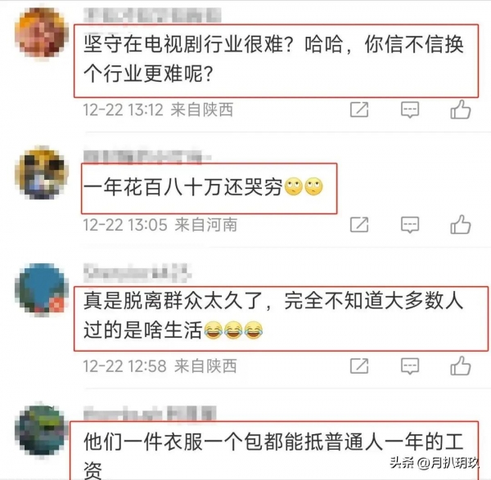491x480 pixels.
Task: Open second commenter's yellow-black avatar
Action: (x=42, y=173)
